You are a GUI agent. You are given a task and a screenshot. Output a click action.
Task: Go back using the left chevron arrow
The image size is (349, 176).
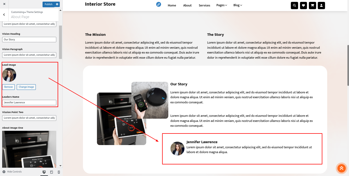pyautogui.click(x=4, y=15)
